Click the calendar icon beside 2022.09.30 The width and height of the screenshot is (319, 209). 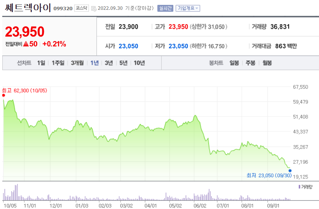[x=94, y=9]
